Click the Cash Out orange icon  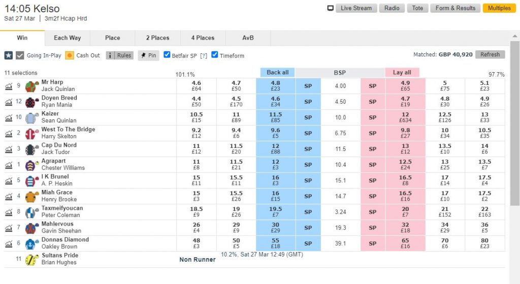[x=70, y=55]
